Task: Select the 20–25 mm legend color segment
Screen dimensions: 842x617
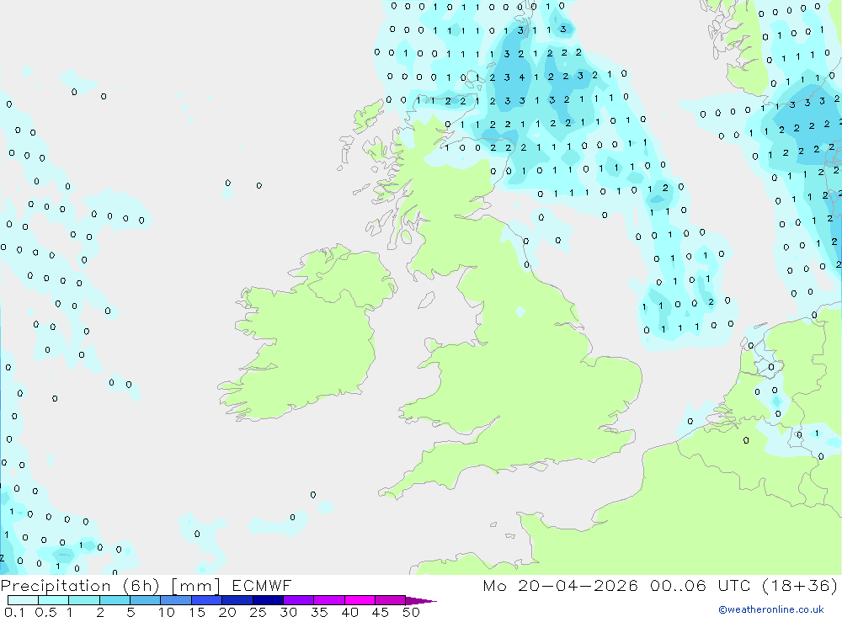Action: (x=237, y=600)
